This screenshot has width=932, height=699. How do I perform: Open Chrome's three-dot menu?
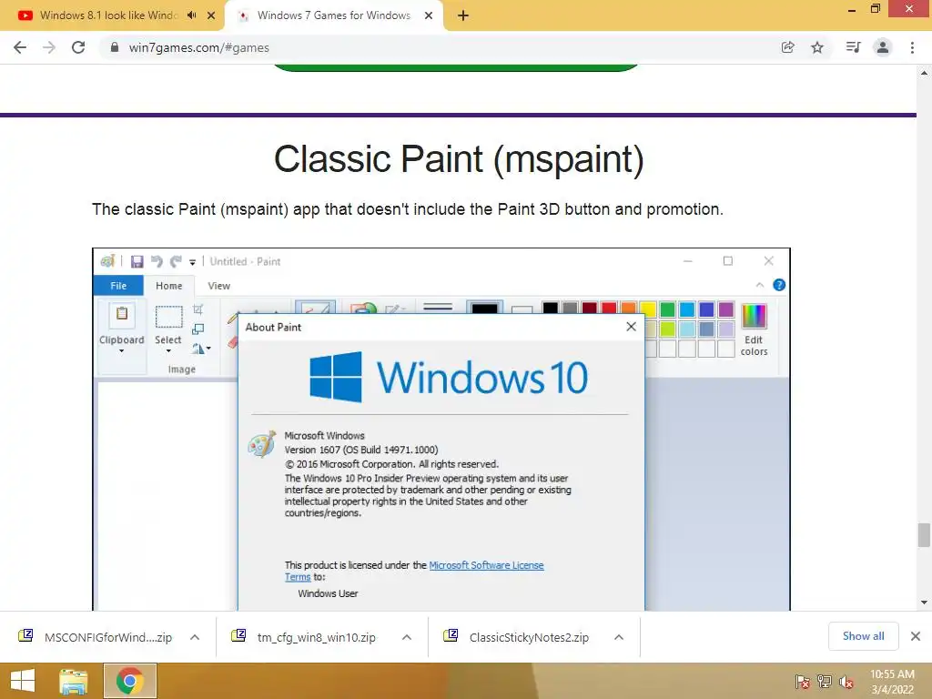tap(912, 47)
